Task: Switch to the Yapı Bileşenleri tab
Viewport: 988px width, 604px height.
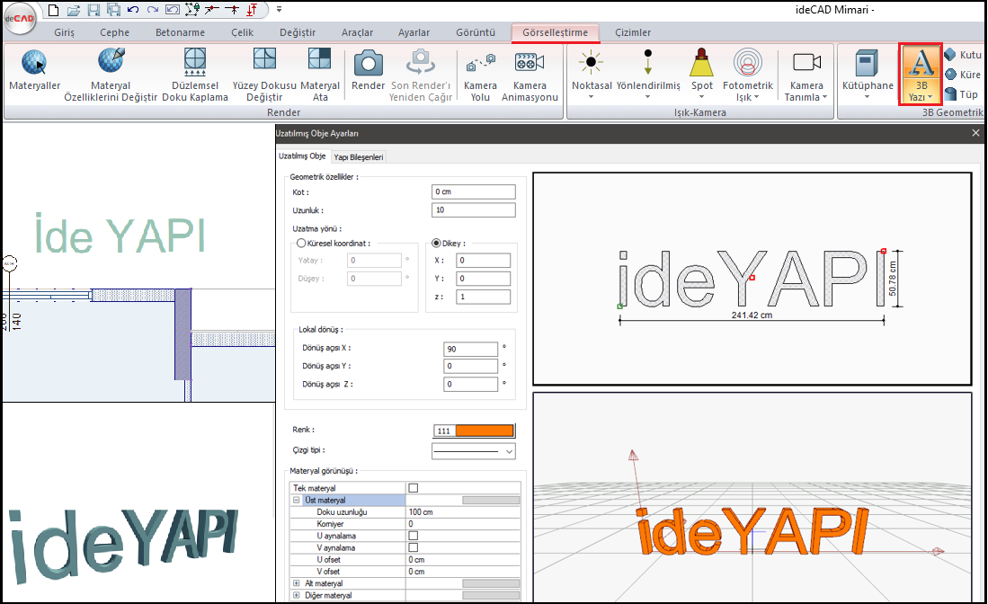Action: pos(359,157)
